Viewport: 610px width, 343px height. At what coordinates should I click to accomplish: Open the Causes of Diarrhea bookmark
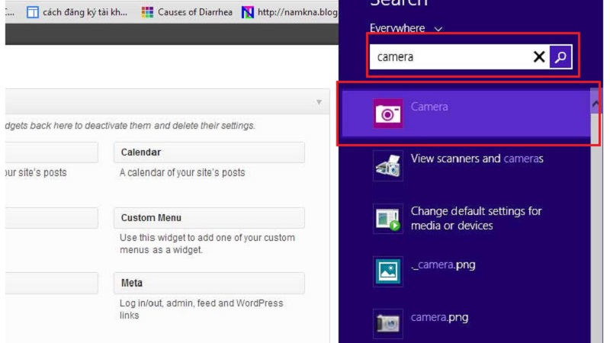(188, 12)
